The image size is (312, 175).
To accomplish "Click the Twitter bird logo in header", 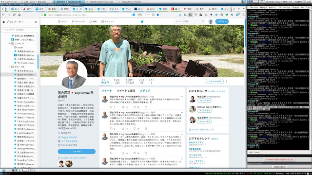I will 142,21.
